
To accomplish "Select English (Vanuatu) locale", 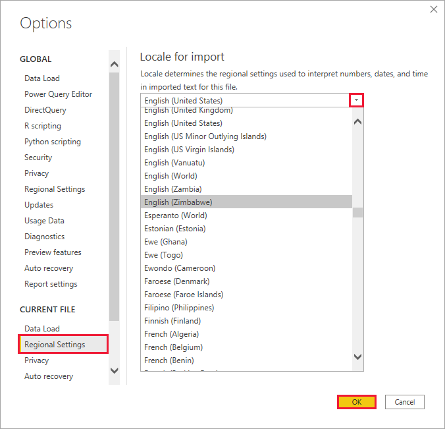I will [x=246, y=163].
